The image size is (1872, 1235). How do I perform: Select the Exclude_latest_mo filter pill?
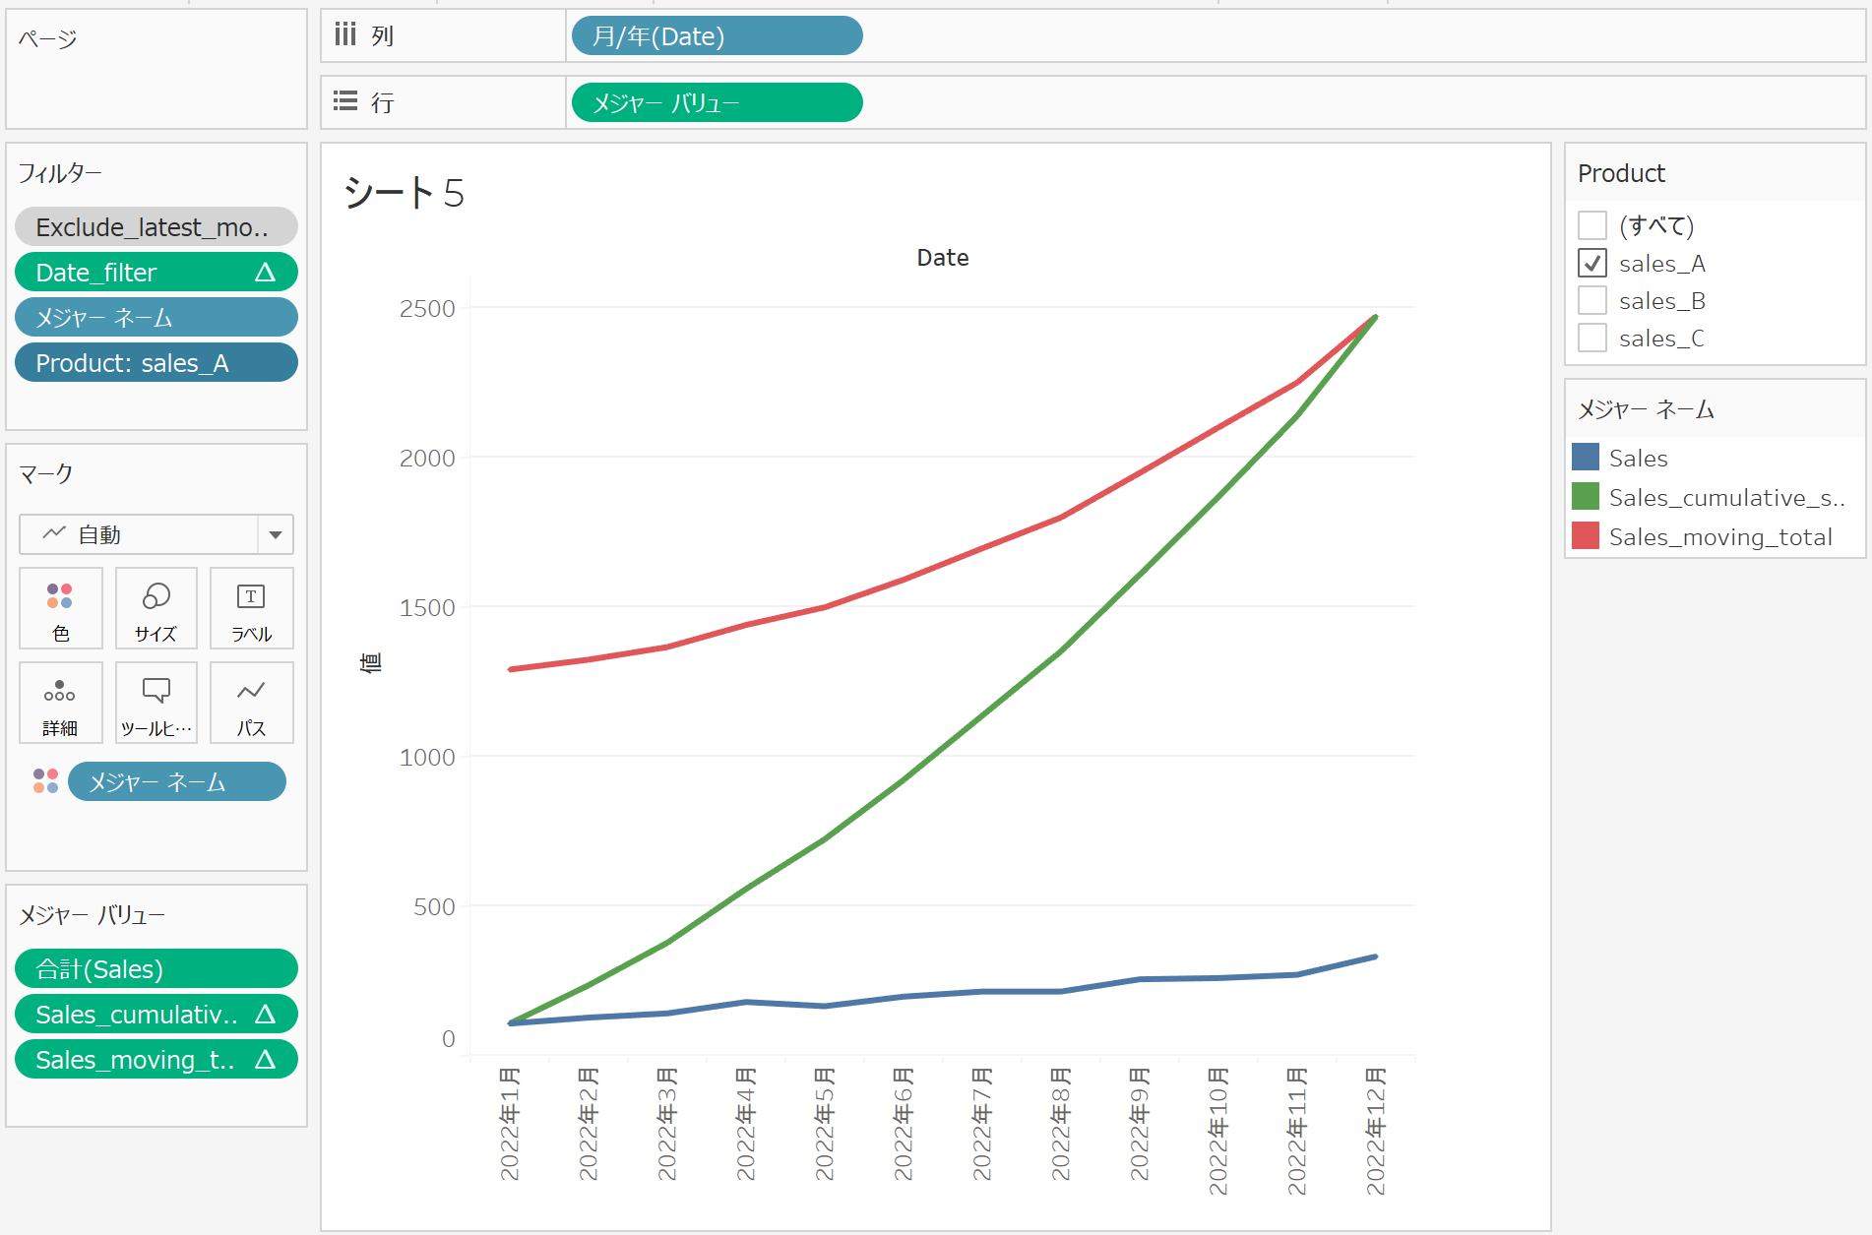156,226
